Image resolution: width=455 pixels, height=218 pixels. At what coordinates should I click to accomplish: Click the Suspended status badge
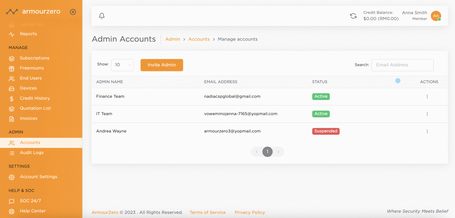pos(326,131)
